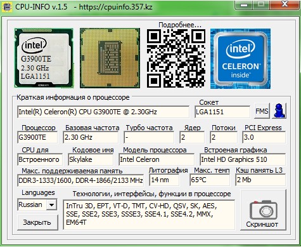Viewport: 301px width, 247px height.
Task: Expand the Languages dropdown arrow
Action: pos(51,204)
